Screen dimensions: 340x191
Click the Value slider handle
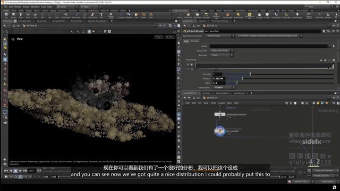(237, 83)
